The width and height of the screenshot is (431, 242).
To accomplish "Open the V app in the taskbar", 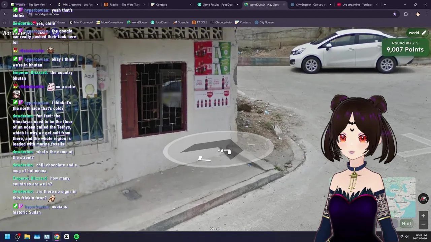I will coord(47,237).
